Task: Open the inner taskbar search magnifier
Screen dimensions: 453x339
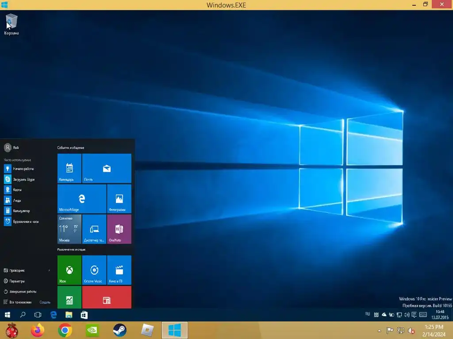Action: [x=23, y=315]
